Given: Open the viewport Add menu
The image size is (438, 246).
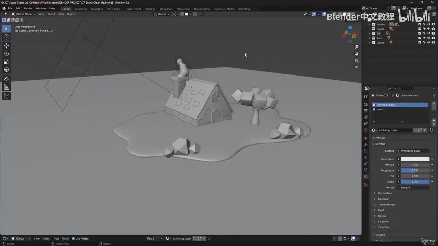Looking at the screenshot, I should (x=61, y=14).
